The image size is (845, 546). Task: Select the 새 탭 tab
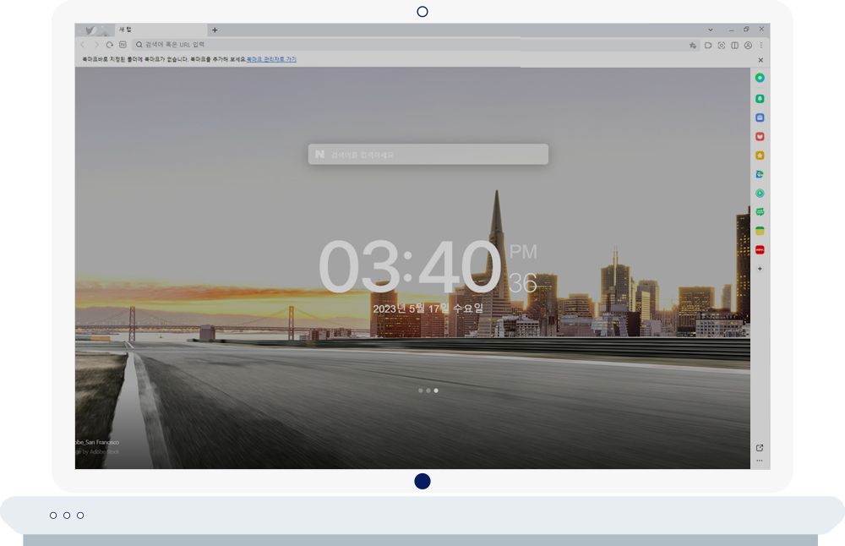[x=148, y=30]
